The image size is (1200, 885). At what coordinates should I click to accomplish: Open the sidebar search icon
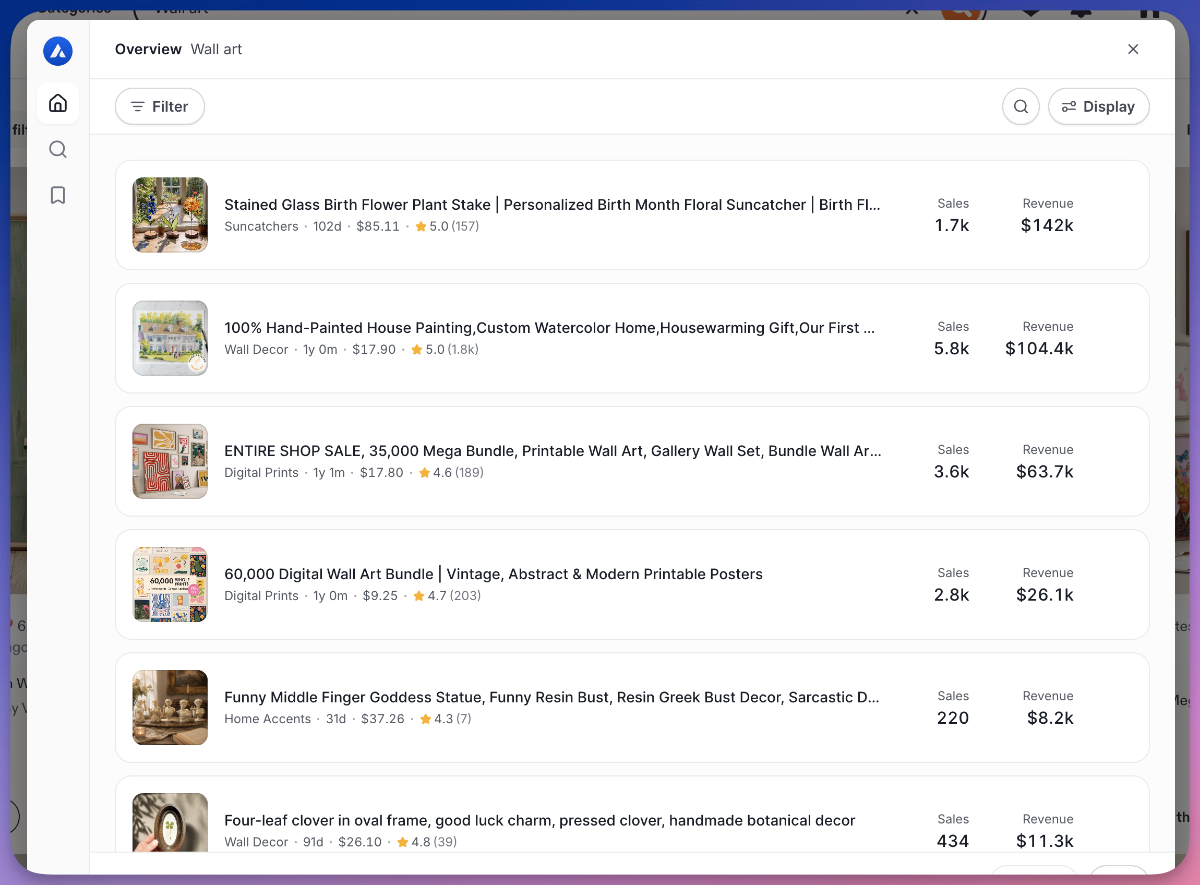58,149
